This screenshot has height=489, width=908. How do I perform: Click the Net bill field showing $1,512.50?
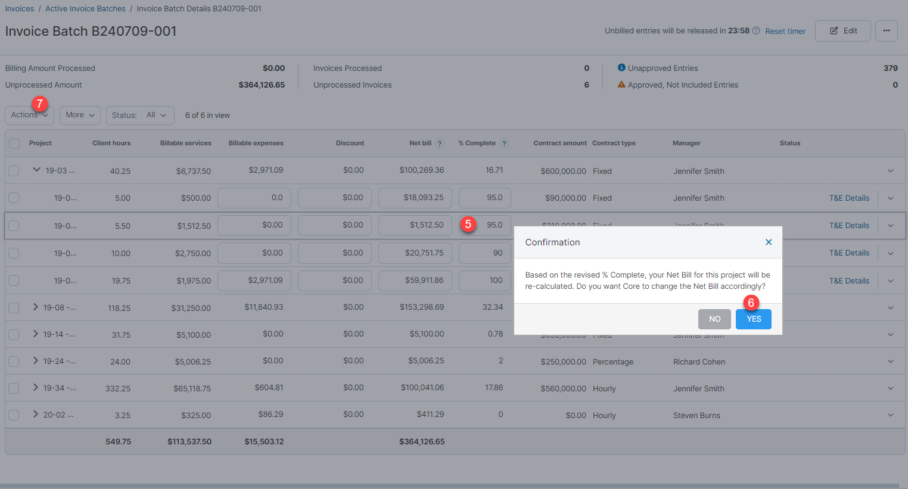[x=415, y=225]
